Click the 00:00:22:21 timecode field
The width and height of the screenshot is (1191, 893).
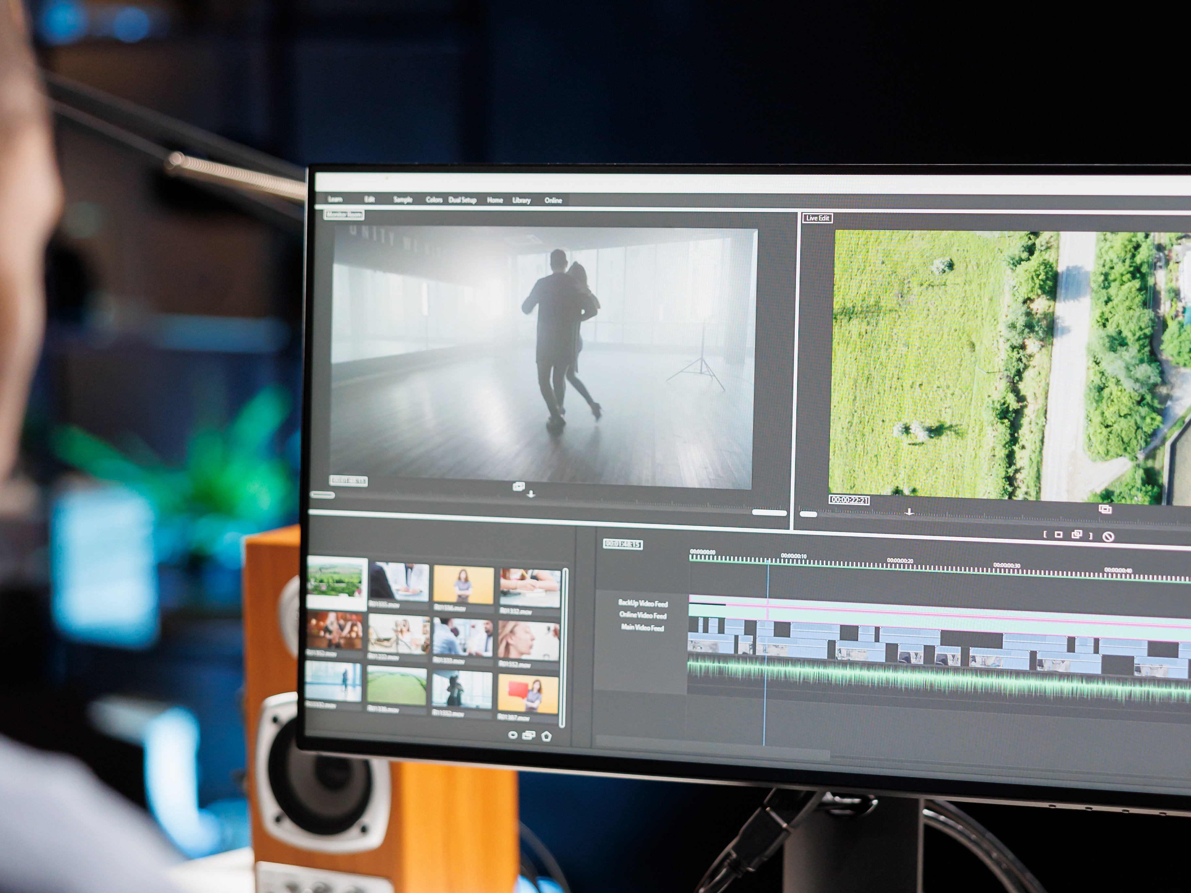tap(849, 499)
